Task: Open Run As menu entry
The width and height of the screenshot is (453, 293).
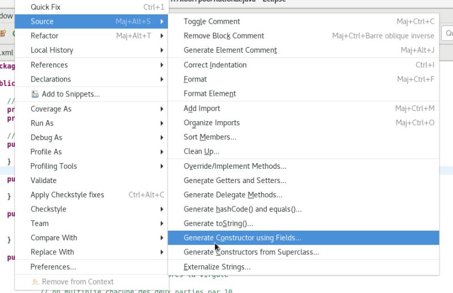Action: click(x=91, y=123)
